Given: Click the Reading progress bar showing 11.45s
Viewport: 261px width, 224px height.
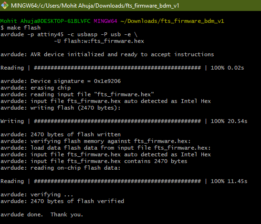Looking at the screenshot, I should click(124, 181).
